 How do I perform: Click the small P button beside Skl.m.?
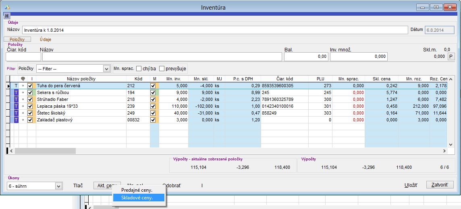451,57
